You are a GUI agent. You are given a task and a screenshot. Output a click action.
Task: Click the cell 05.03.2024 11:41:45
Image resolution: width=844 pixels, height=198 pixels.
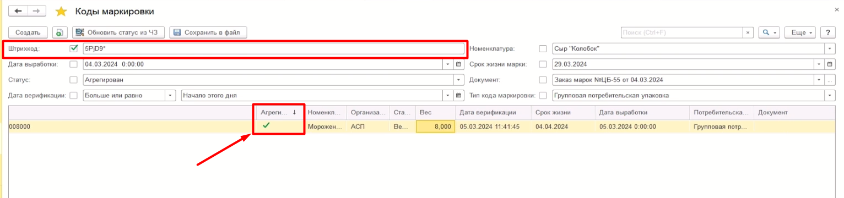tap(493, 127)
